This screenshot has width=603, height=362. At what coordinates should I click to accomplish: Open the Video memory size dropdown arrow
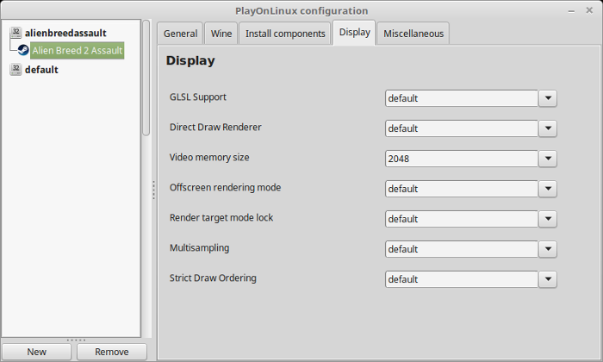(548, 159)
